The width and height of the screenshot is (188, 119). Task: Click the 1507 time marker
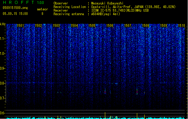coord(128,25)
